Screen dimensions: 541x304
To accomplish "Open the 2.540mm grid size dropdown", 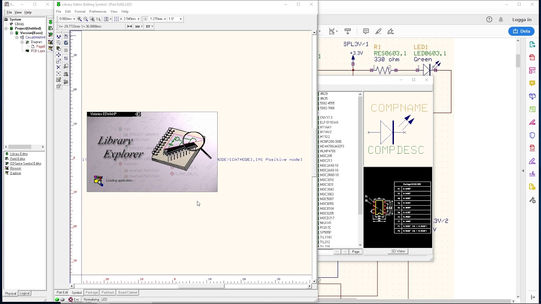I will click(x=138, y=19).
